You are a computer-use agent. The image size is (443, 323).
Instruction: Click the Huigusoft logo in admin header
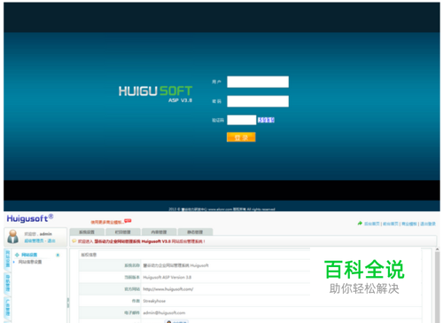point(30,218)
